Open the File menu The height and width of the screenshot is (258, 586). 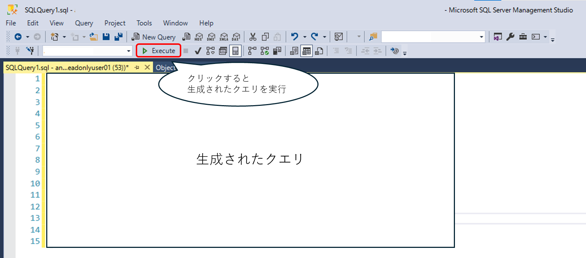[11, 23]
